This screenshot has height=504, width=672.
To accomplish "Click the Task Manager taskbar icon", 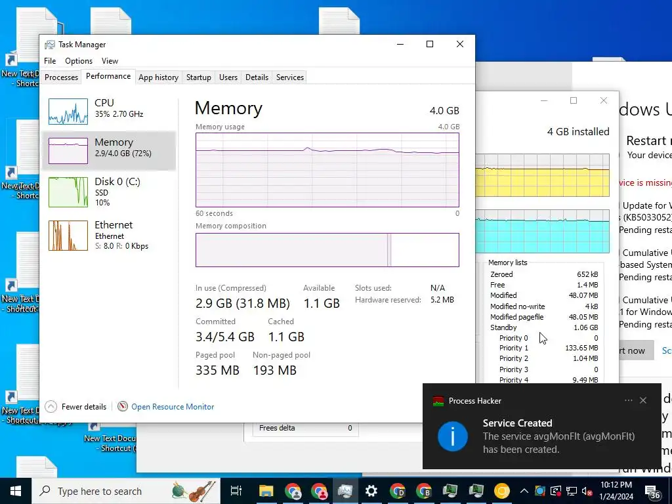I will 345,491.
